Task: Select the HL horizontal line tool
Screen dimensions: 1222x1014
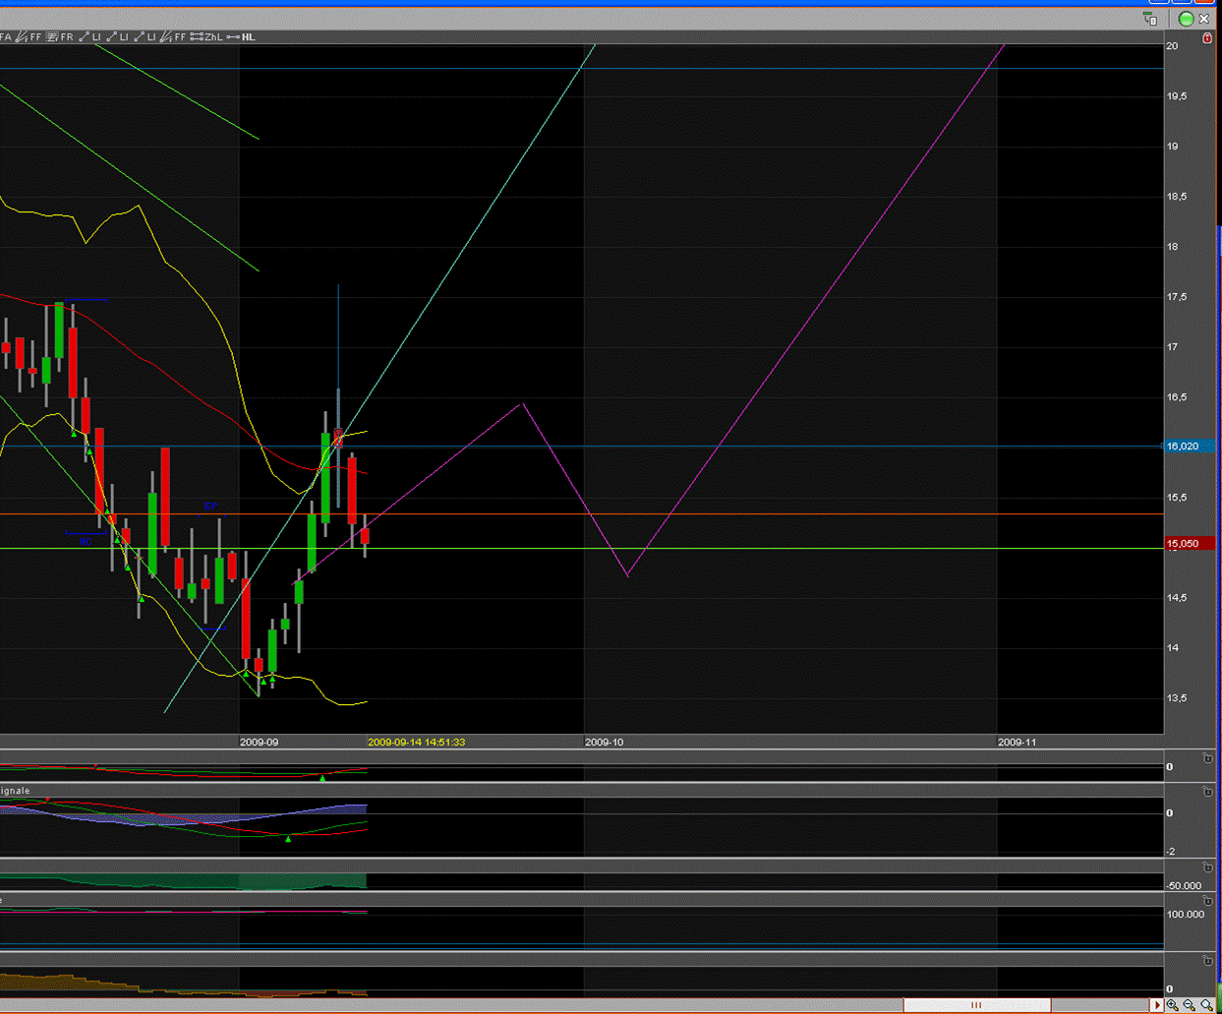Action: coord(241,37)
